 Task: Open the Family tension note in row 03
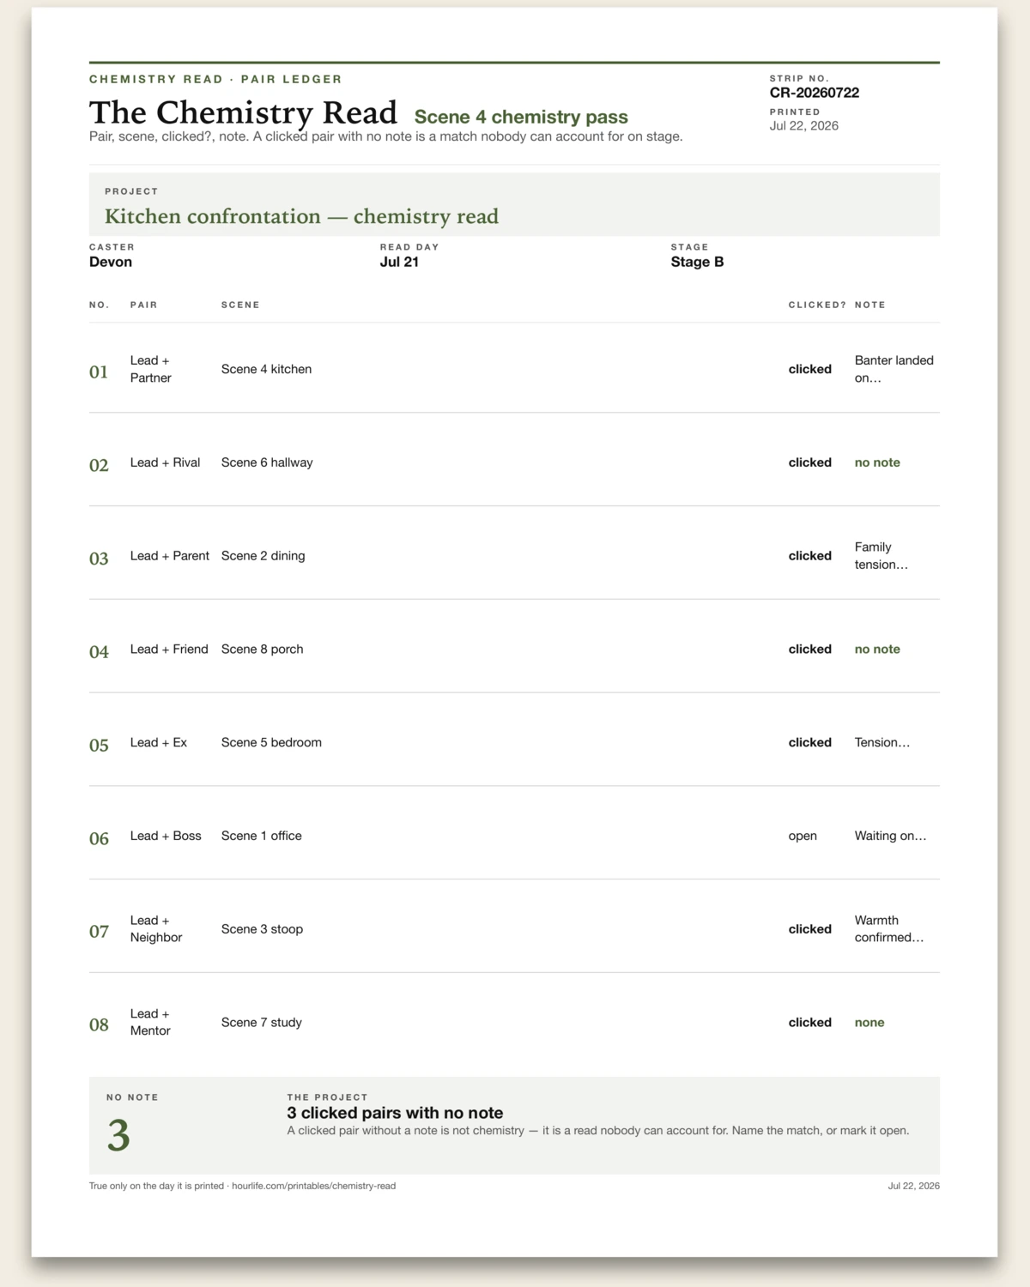click(881, 556)
